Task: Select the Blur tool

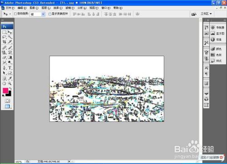Action: coord(5,62)
